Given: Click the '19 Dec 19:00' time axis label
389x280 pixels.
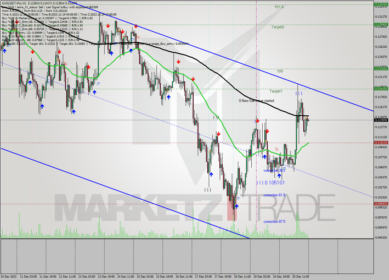Looking at the screenshot, I should (x=281, y=277).
